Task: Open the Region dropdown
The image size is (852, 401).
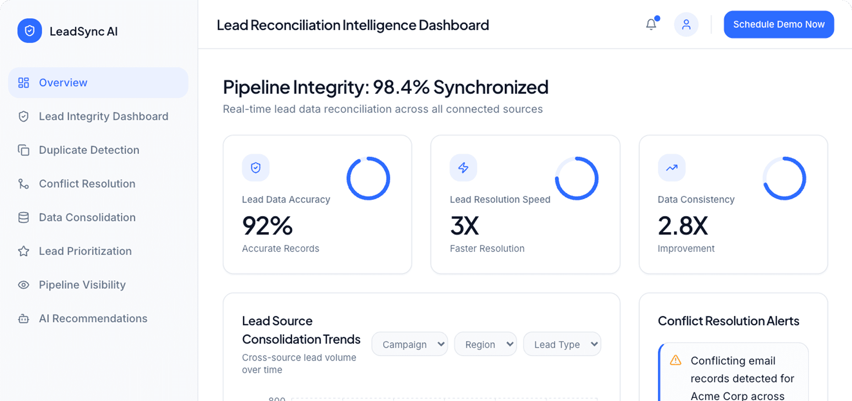Action: point(485,344)
